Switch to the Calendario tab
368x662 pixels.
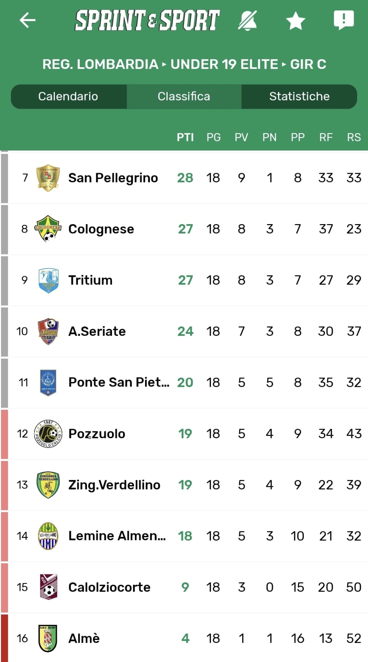point(68,96)
